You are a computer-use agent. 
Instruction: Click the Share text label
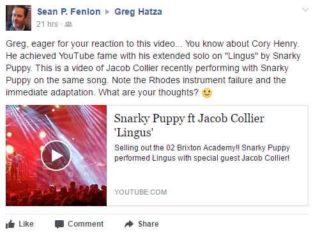click(x=148, y=224)
